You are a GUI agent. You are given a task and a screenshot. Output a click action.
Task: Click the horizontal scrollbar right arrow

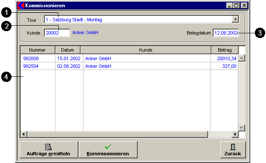point(235,134)
